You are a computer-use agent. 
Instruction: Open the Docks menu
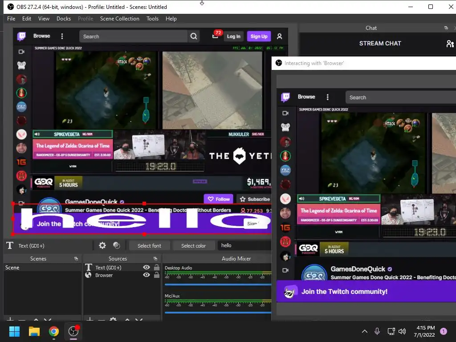[x=64, y=19]
